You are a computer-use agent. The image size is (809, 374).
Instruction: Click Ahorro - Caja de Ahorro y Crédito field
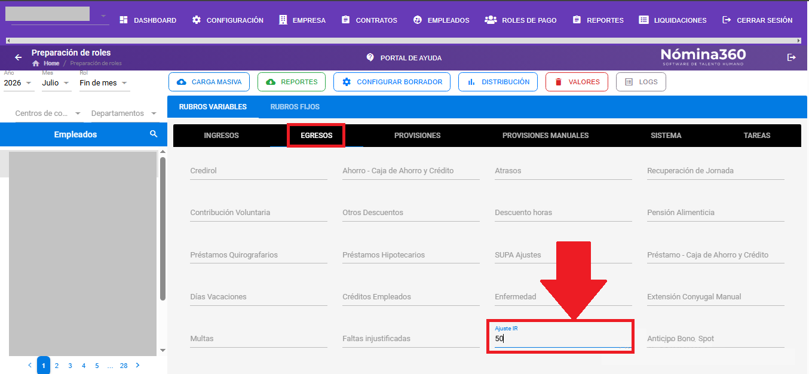click(411, 171)
